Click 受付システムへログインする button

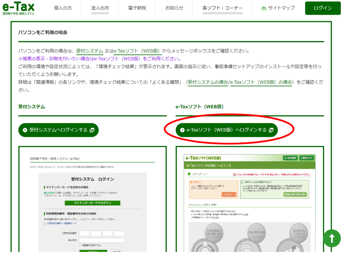pos(58,130)
